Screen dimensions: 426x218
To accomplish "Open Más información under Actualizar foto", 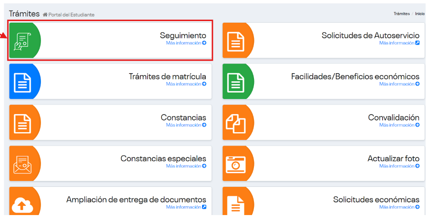I will pyautogui.click(x=399, y=166).
